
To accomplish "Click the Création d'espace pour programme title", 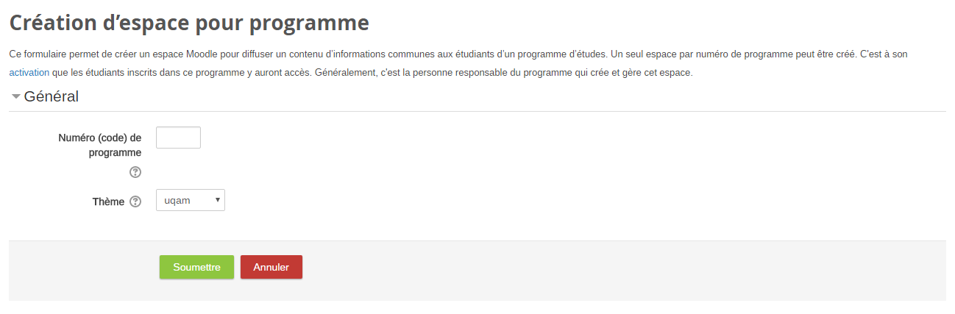I will pos(189,23).
